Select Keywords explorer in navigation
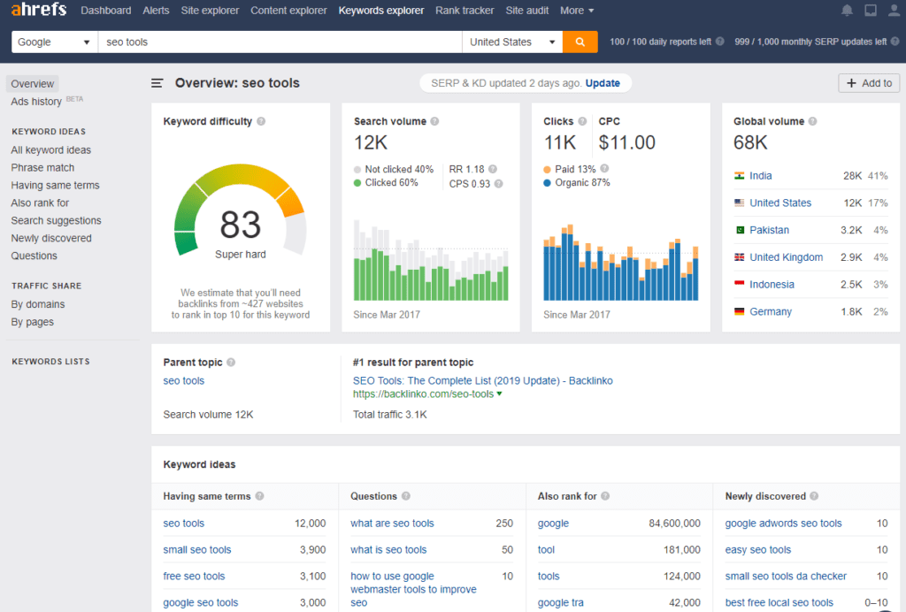906x612 pixels. click(x=380, y=11)
